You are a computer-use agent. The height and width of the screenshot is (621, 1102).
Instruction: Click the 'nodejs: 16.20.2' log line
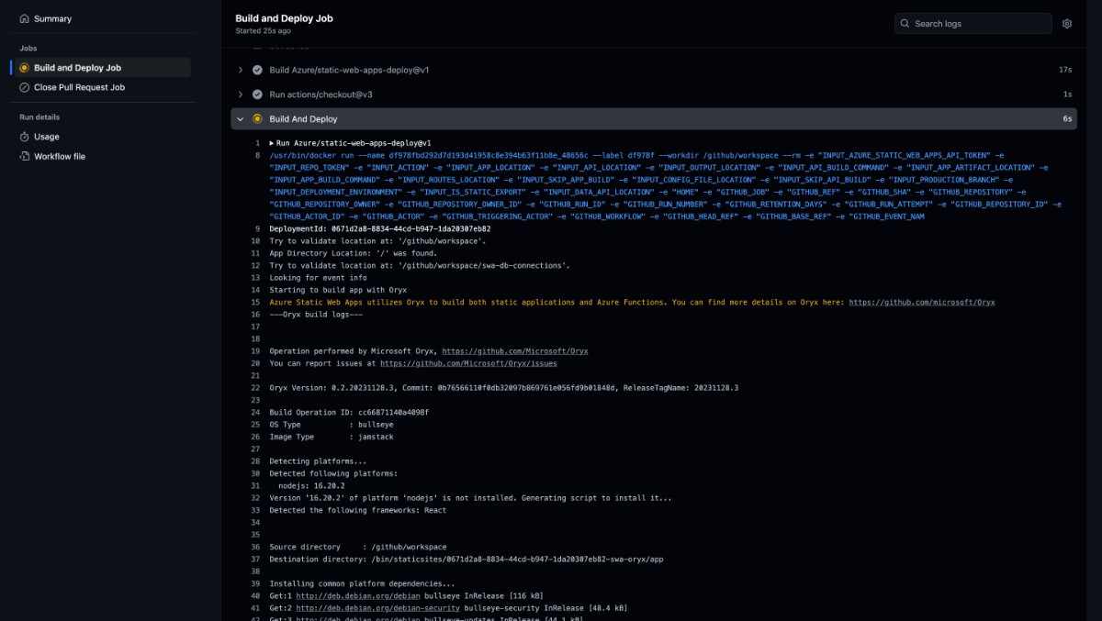[311, 486]
